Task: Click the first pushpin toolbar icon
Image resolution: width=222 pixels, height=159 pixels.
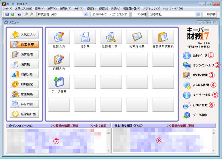Action: [x=26, y=14]
